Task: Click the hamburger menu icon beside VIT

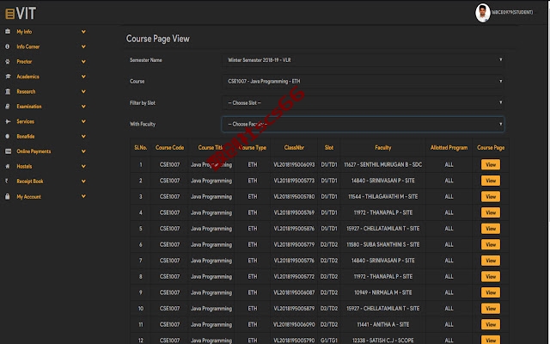Action: (9, 14)
